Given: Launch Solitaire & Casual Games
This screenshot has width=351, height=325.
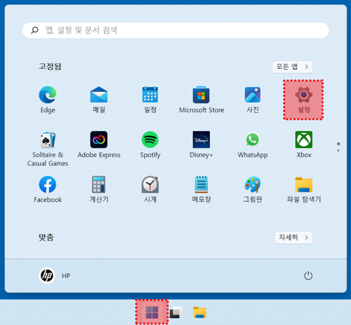Looking at the screenshot, I should pyautogui.click(x=48, y=149).
